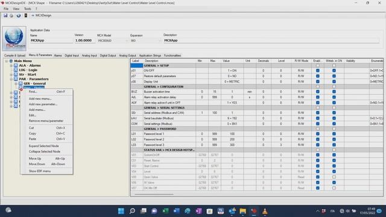Expand the ALA - Alarms tree node
386x217 pixels.
[11, 66]
